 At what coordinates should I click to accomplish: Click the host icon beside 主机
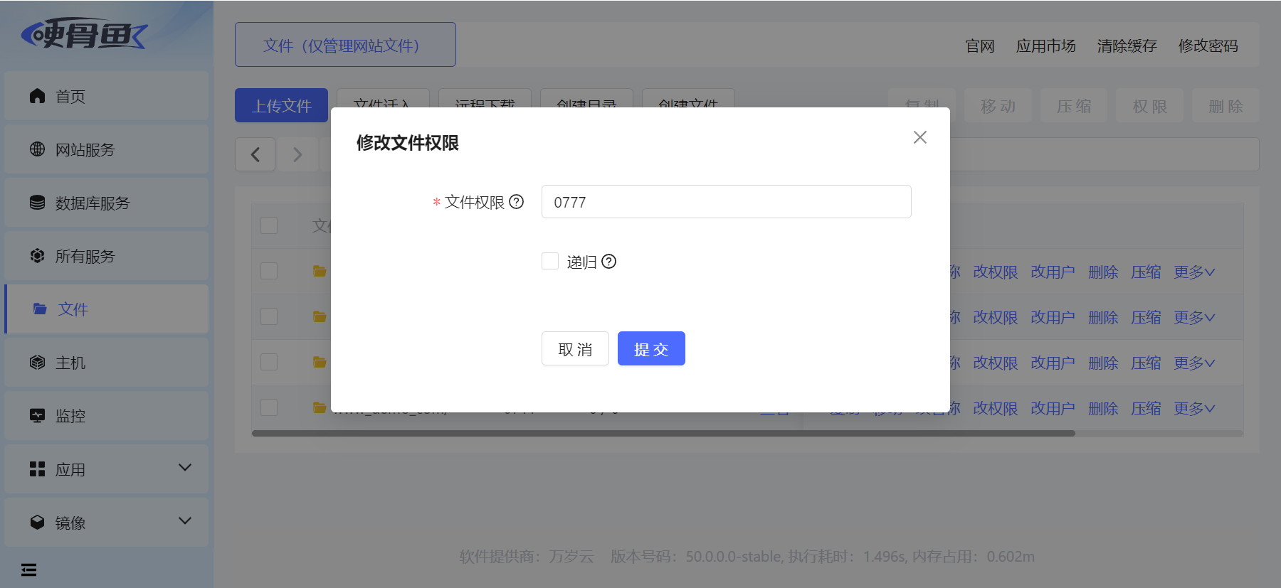click(37, 363)
